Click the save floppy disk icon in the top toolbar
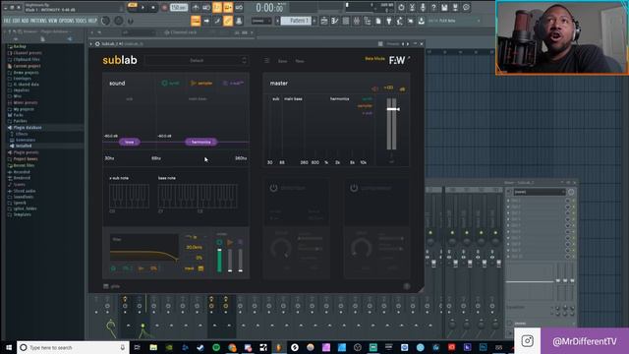This screenshot has width=629, height=354. (444, 7)
